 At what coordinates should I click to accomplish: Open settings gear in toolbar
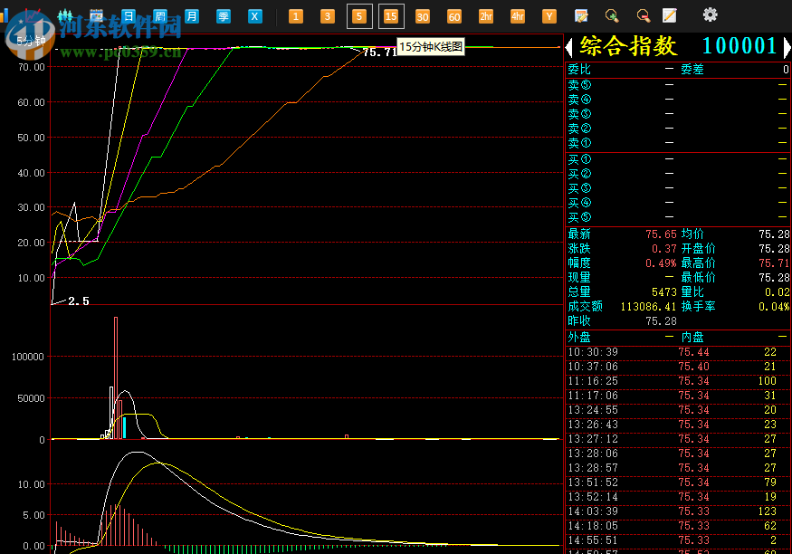(x=711, y=14)
